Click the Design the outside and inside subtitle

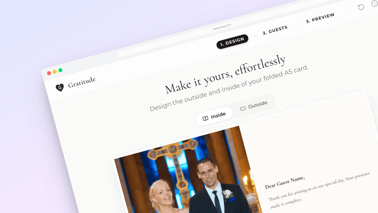click(x=230, y=88)
